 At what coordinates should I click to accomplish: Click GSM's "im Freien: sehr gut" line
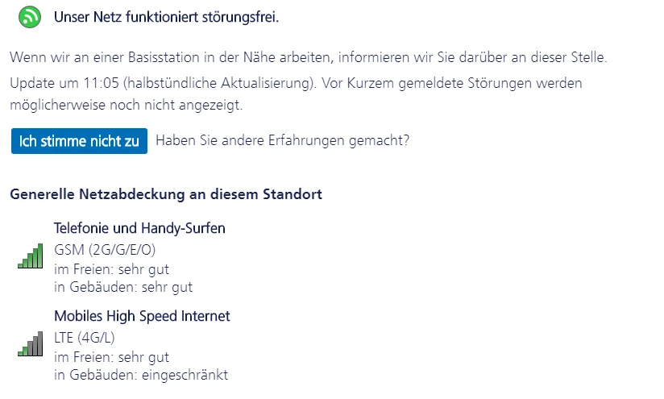click(111, 268)
